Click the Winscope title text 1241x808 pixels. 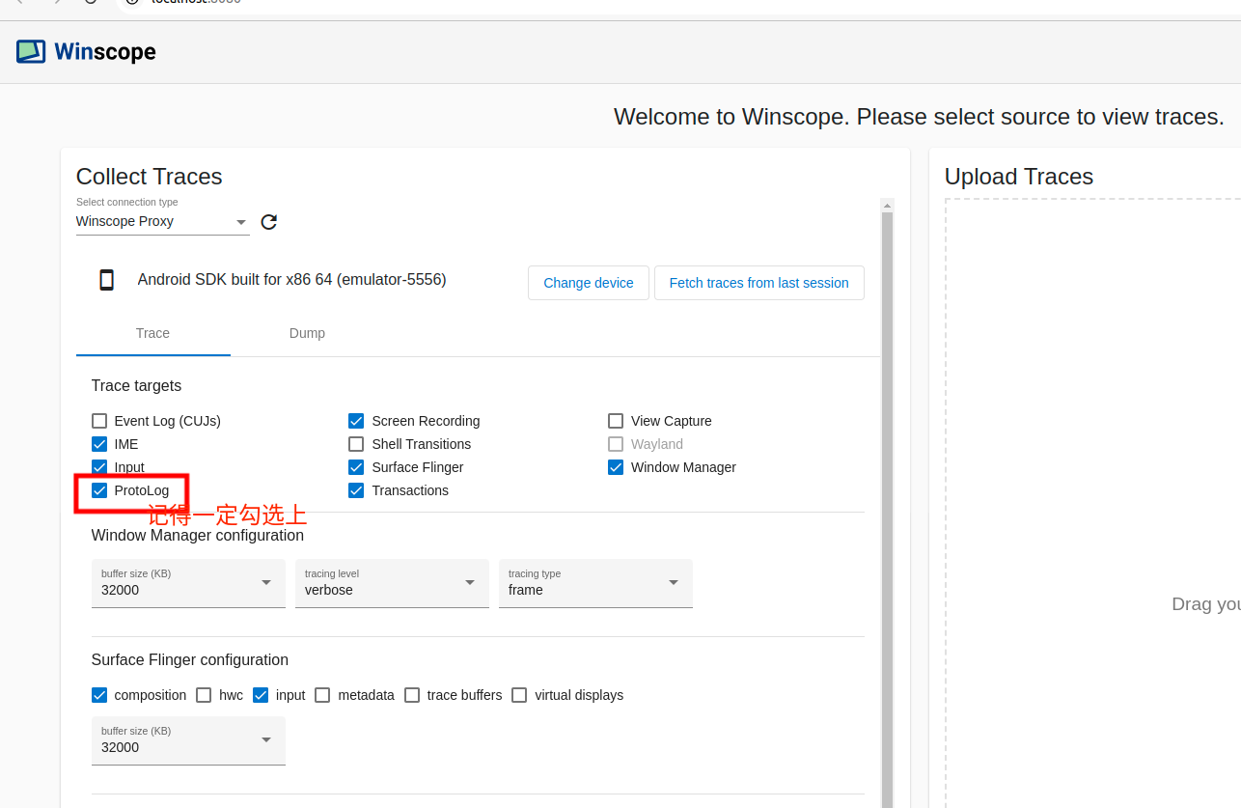105,51
